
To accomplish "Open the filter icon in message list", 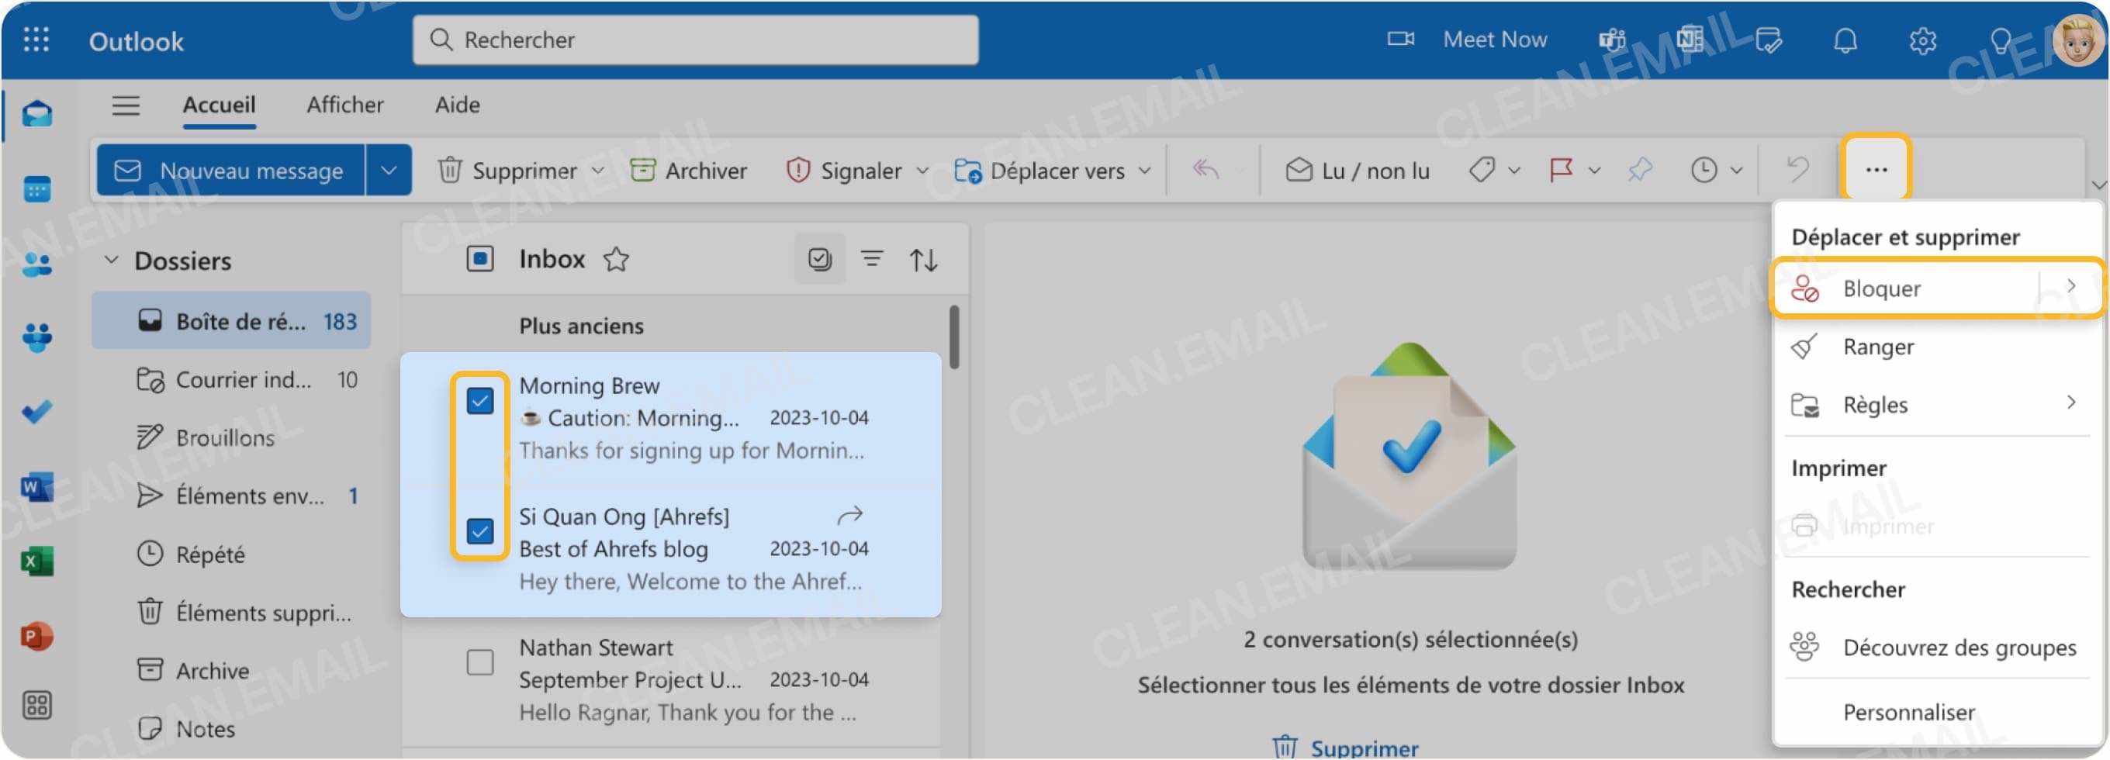I will pyautogui.click(x=871, y=259).
